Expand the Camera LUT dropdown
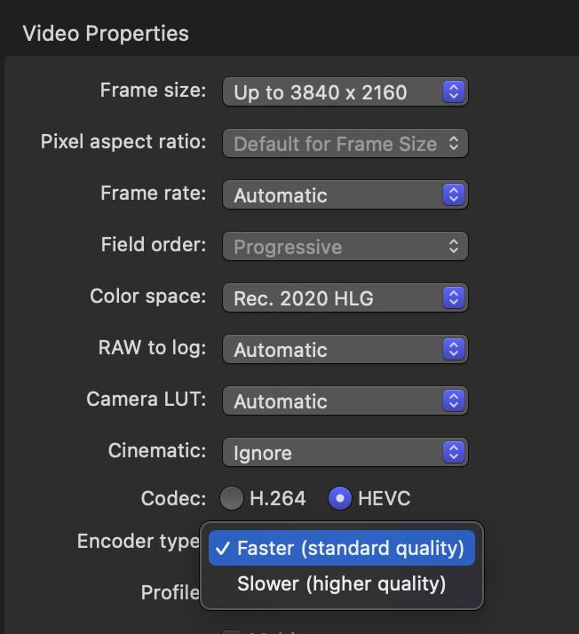 [x=345, y=400]
